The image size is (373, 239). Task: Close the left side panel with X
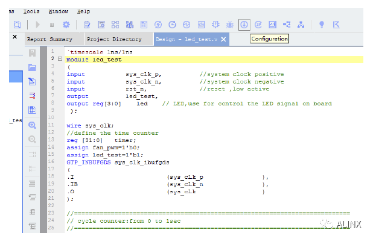point(14,37)
